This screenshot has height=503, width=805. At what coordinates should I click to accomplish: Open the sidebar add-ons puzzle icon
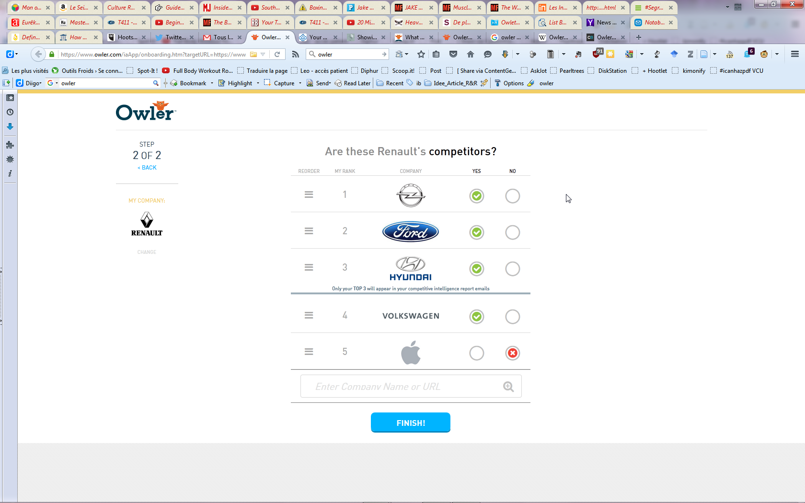(x=10, y=145)
